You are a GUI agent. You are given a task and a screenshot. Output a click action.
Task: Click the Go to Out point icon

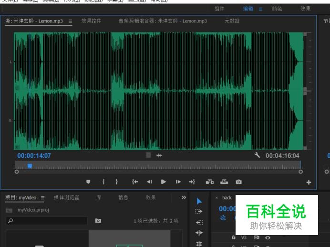tap(192, 182)
